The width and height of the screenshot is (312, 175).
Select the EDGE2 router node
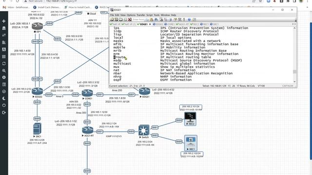pyautogui.click(x=37, y=91)
